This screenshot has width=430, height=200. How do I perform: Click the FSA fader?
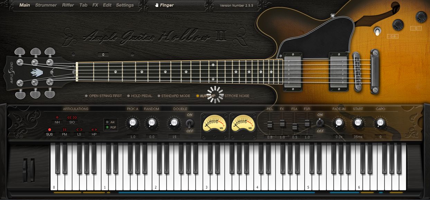coord(294,126)
